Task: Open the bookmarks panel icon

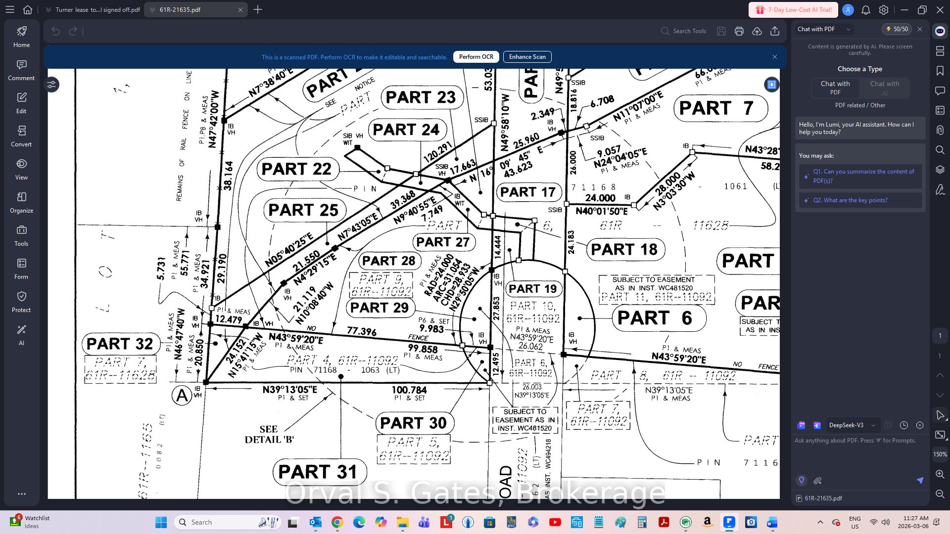Action: pyautogui.click(x=940, y=71)
